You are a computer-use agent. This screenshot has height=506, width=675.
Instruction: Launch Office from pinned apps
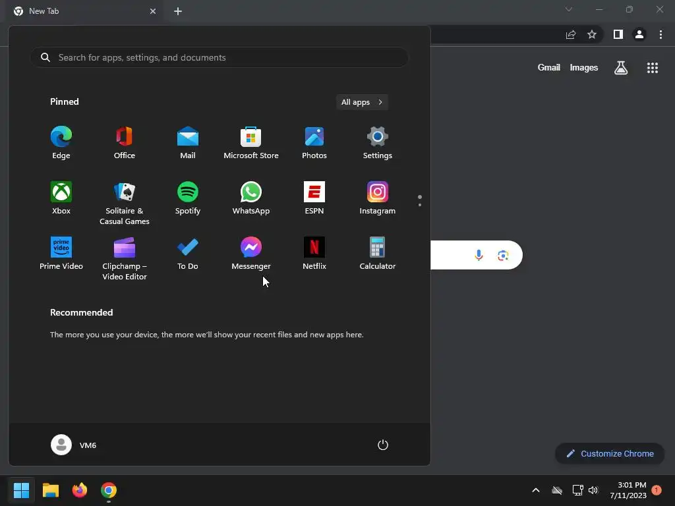click(x=125, y=143)
